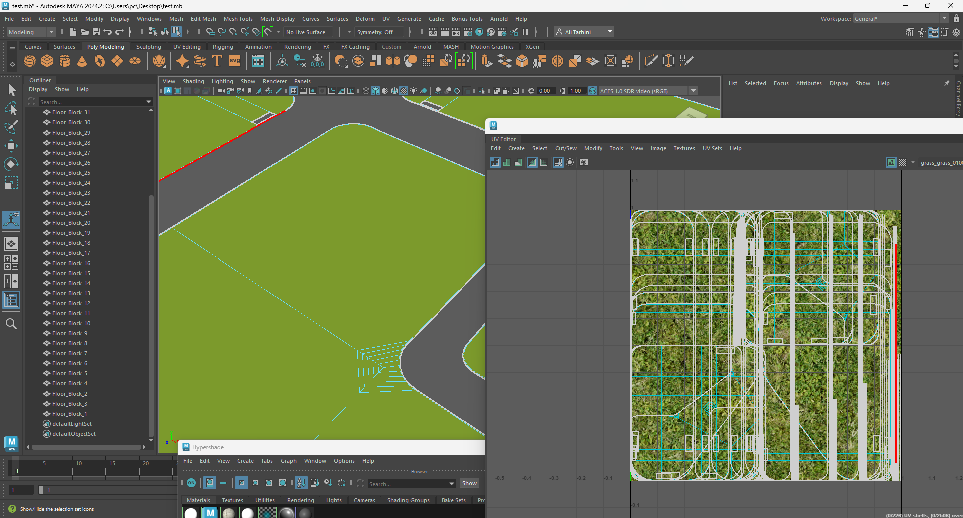The width and height of the screenshot is (963, 518).
Task: Open the Hypershade search field dropdown arrow
Action: click(x=452, y=484)
